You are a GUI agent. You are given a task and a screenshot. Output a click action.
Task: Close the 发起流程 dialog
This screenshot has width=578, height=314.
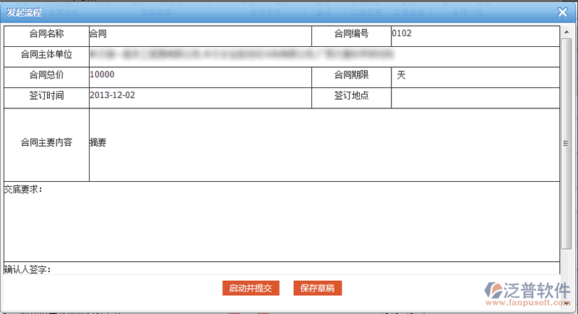pos(564,12)
